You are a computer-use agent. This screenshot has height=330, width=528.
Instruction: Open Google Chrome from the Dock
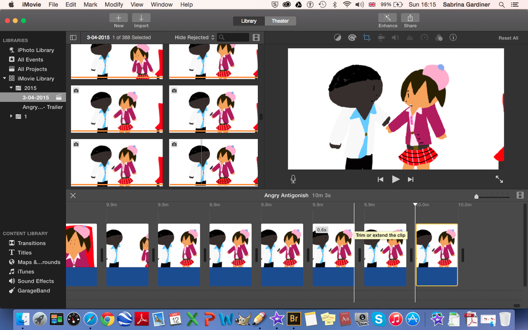point(108,319)
